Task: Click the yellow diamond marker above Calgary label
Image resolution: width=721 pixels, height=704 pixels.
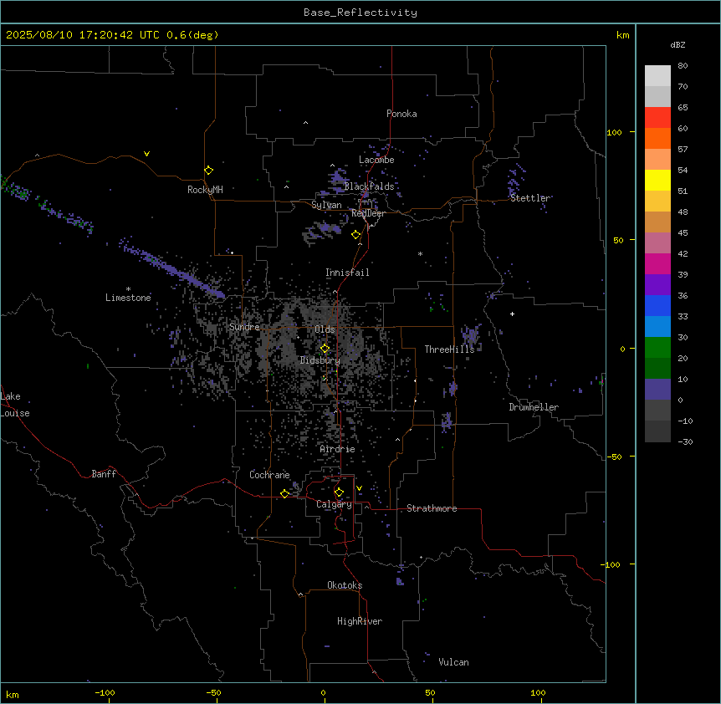Action: pos(339,492)
